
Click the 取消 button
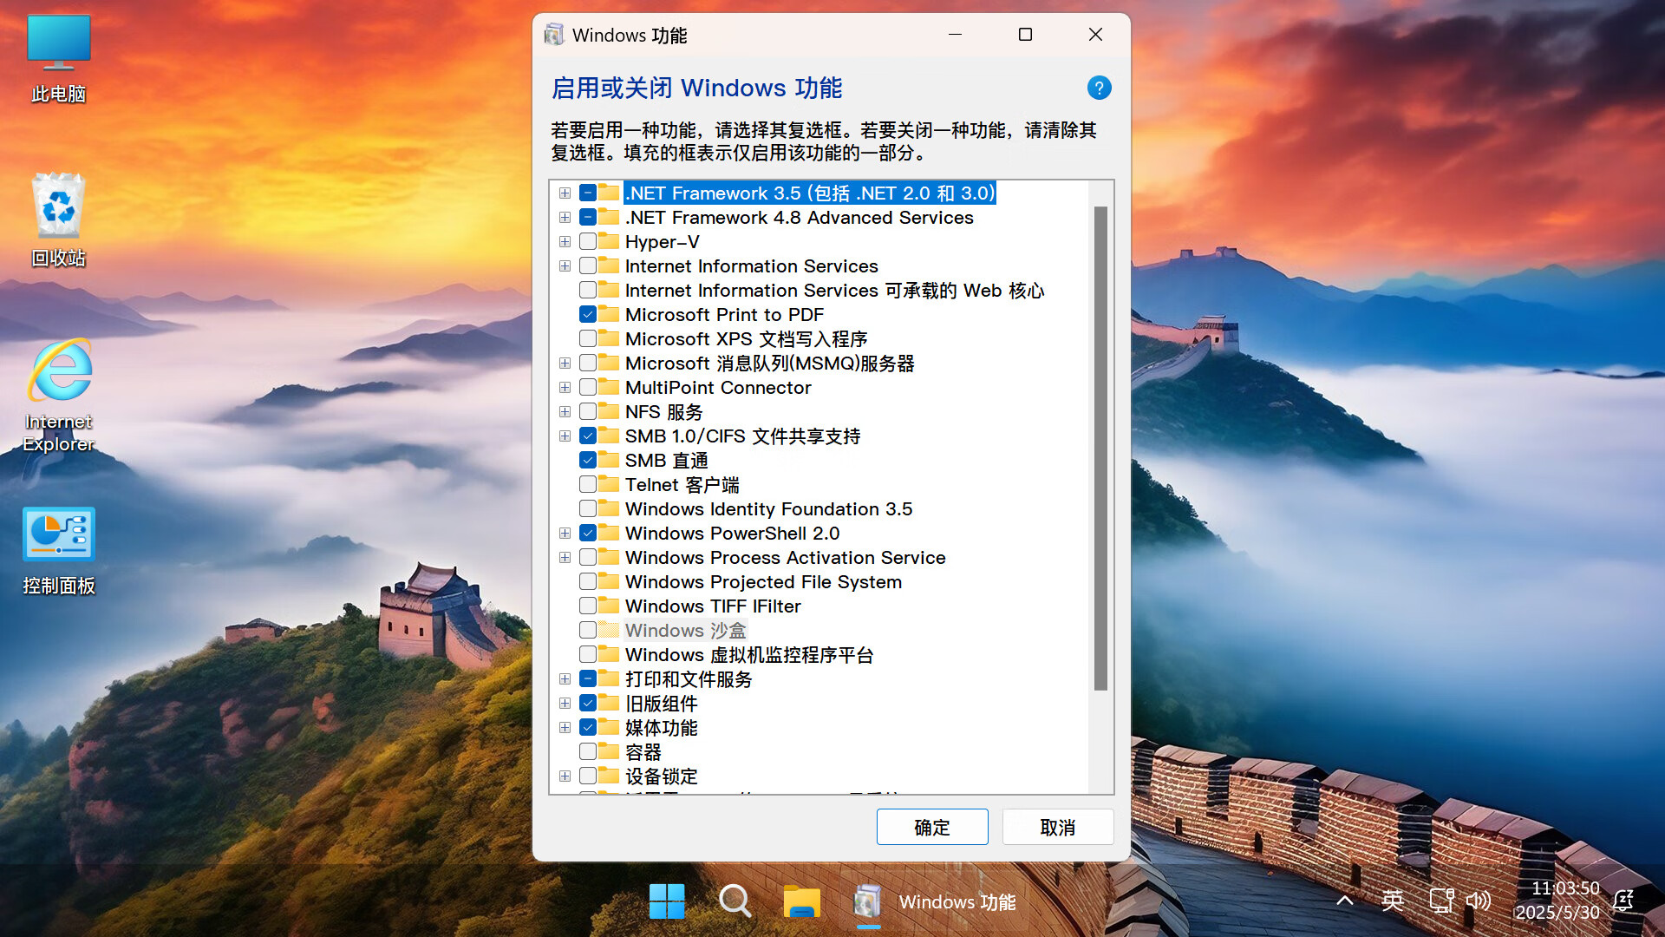click(x=1057, y=827)
